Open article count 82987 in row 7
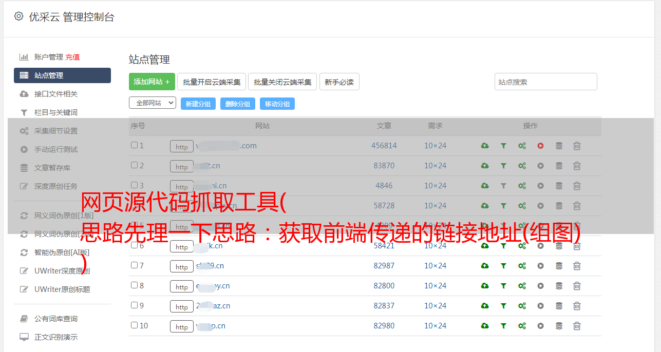Image resolution: width=661 pixels, height=352 pixels. click(x=384, y=266)
